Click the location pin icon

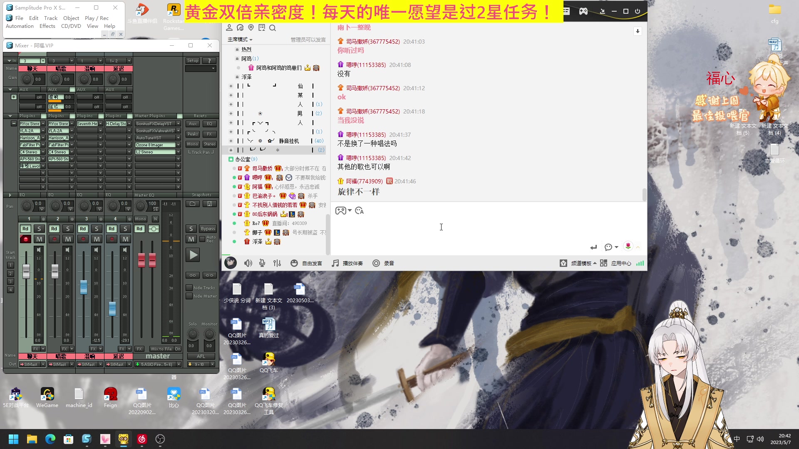click(251, 28)
